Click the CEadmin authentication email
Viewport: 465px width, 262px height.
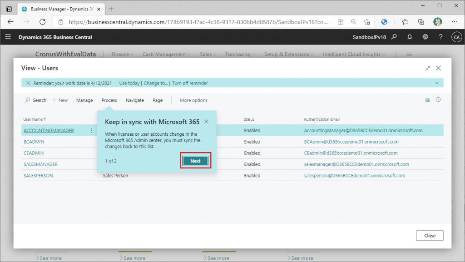(351, 153)
